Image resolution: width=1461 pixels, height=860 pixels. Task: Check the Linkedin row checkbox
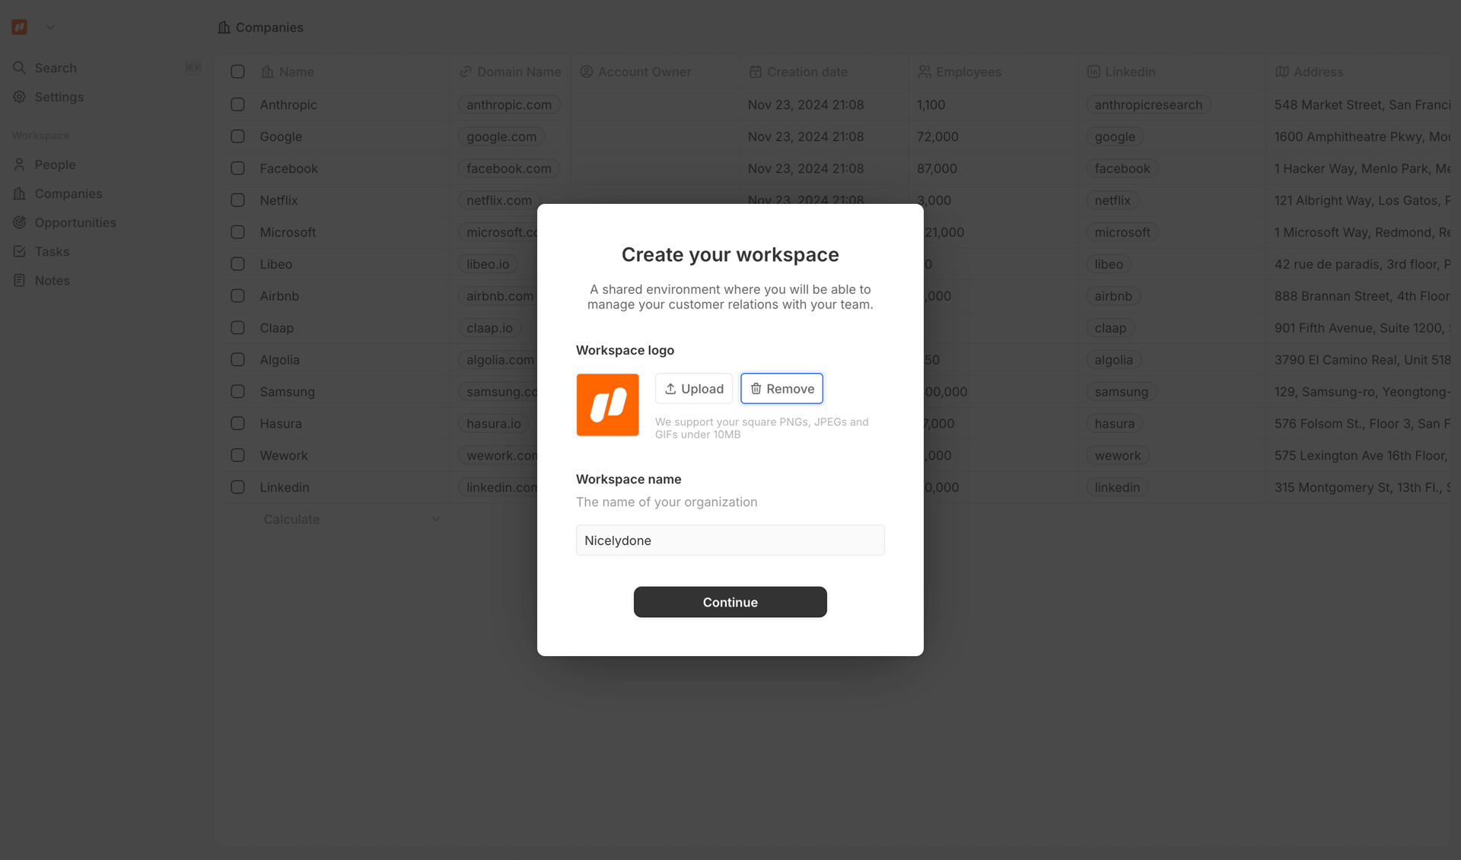(x=237, y=487)
